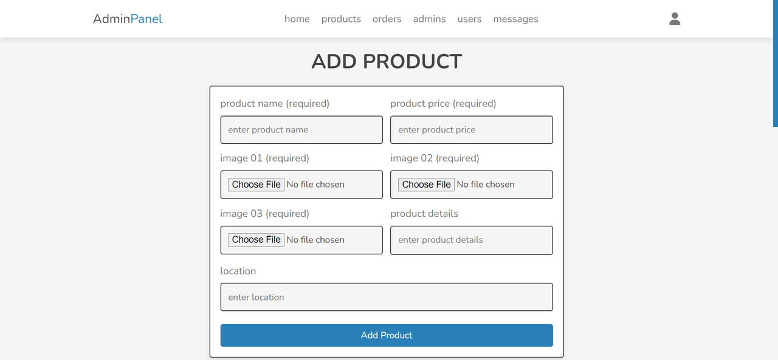Choose File for image 03
The width and height of the screenshot is (778, 360).
pos(256,240)
